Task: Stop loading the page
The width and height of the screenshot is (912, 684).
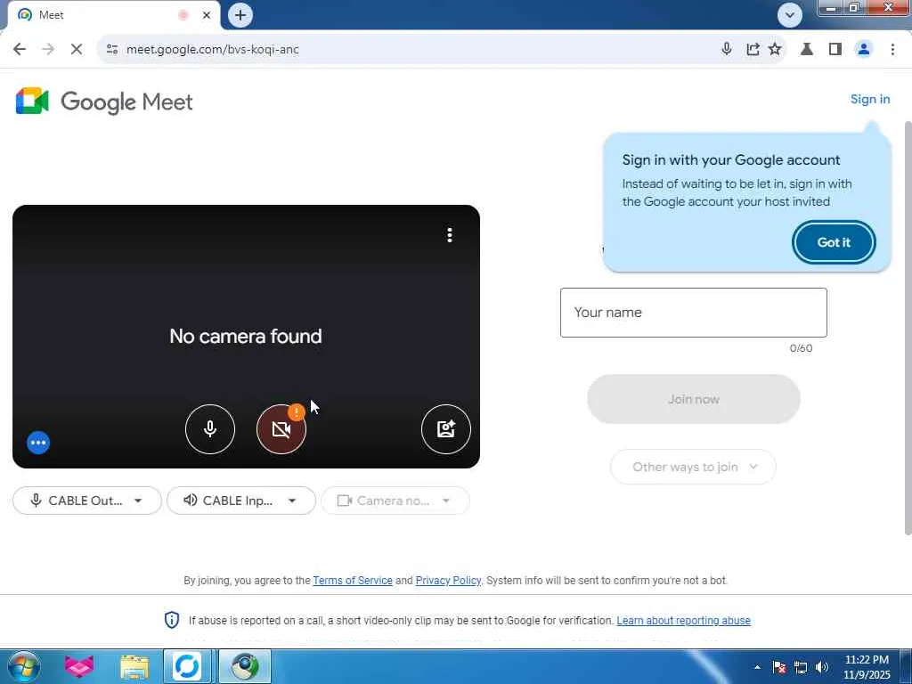Action: pos(77,49)
